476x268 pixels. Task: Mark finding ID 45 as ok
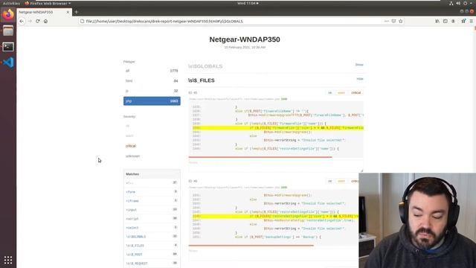point(330,92)
